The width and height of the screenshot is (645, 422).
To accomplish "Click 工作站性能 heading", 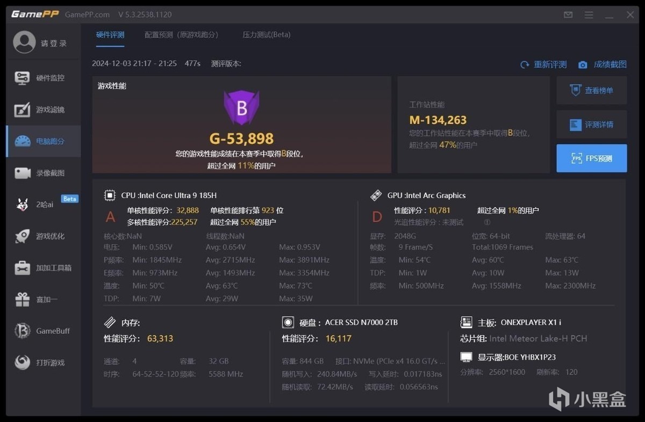I will coord(427,105).
